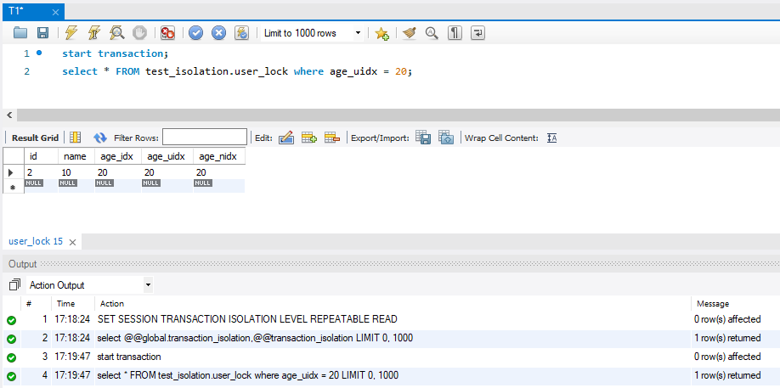The width and height of the screenshot is (780, 388).
Task: Refresh result set with blue arrows icon
Action: tap(100, 138)
